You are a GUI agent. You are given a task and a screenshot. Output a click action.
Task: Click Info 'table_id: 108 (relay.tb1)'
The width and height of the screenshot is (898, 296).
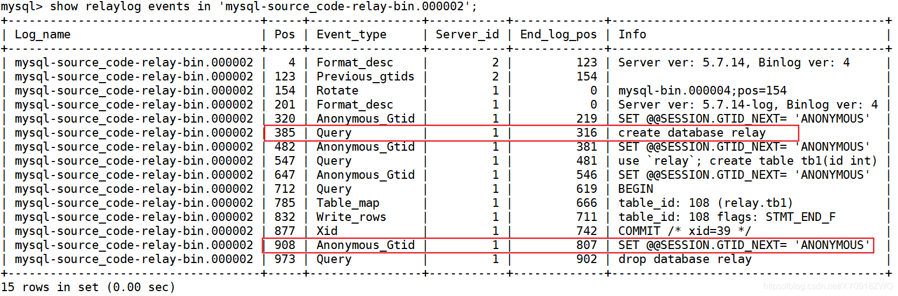706,203
